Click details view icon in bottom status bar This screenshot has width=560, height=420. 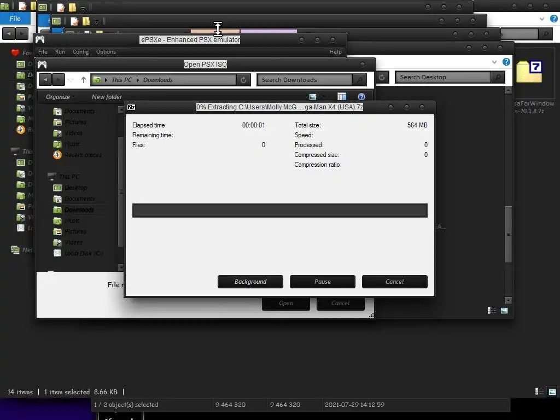coord(539,392)
